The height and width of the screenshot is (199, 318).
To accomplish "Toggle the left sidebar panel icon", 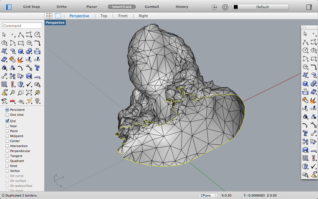I will coord(9,7).
